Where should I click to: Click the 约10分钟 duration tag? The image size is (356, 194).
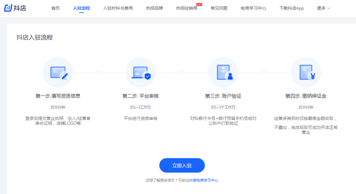coord(306,107)
